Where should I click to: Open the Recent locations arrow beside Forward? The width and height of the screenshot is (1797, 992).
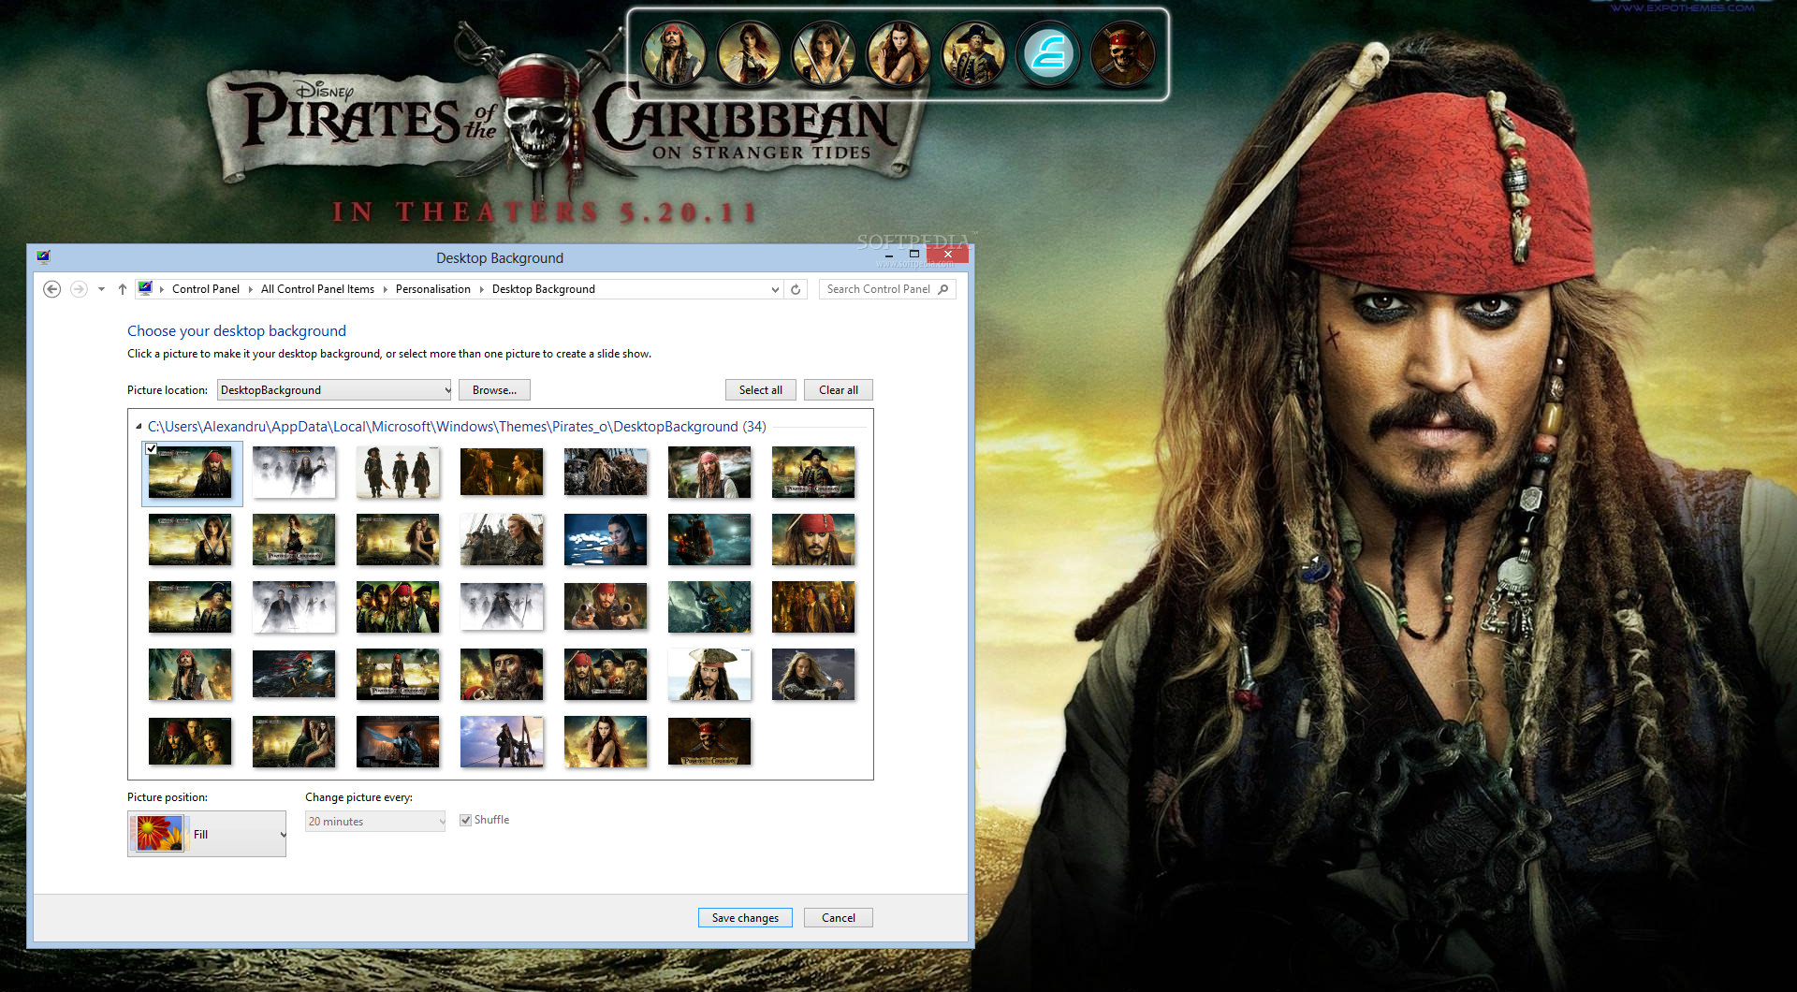101,289
